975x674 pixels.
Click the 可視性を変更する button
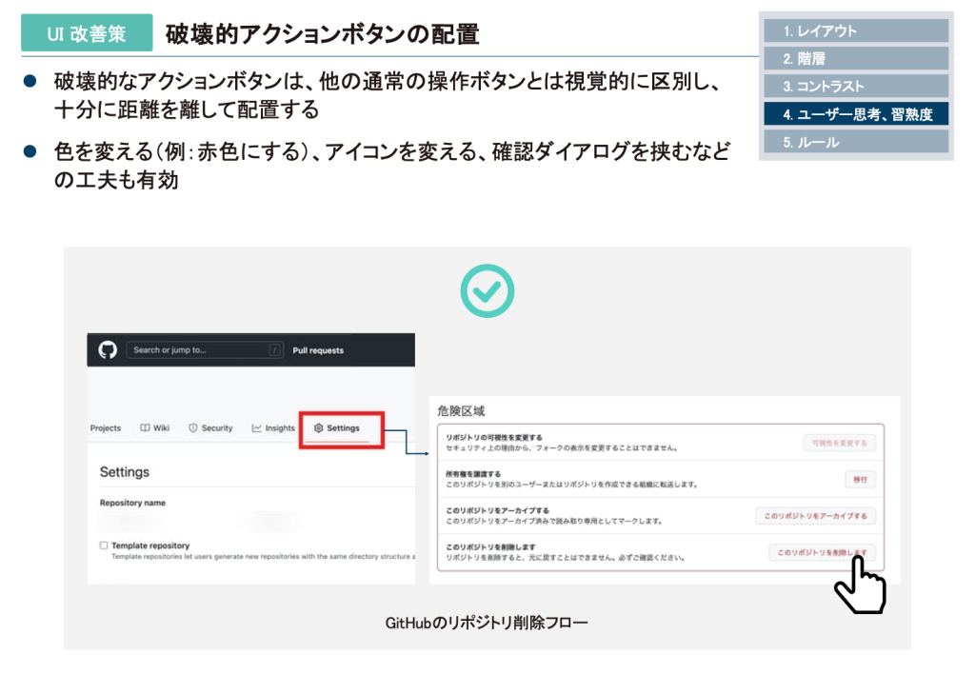[839, 443]
